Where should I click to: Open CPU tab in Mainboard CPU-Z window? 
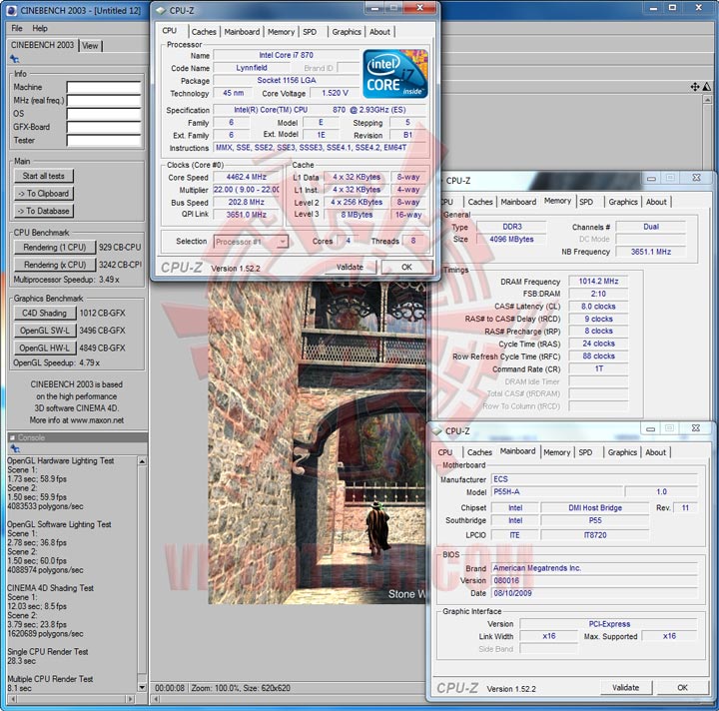pyautogui.click(x=444, y=452)
